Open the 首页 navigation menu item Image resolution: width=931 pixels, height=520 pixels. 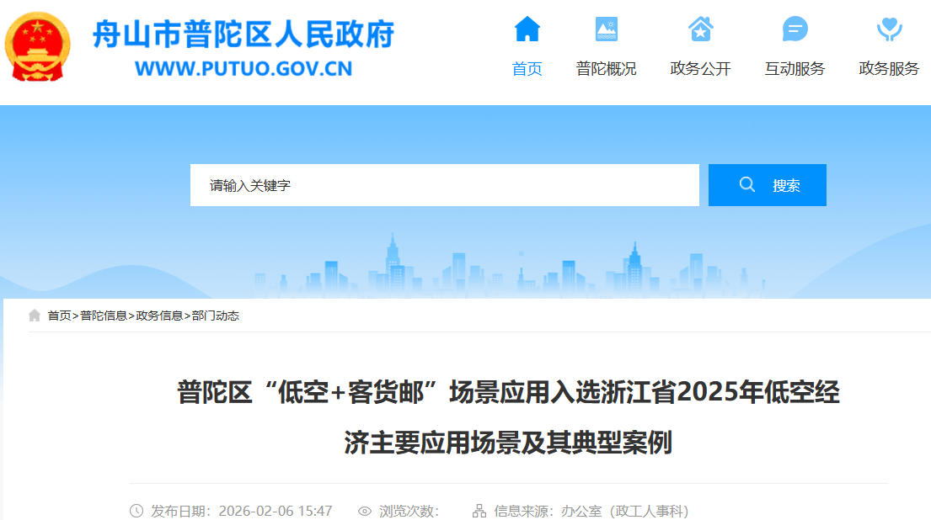tap(527, 69)
